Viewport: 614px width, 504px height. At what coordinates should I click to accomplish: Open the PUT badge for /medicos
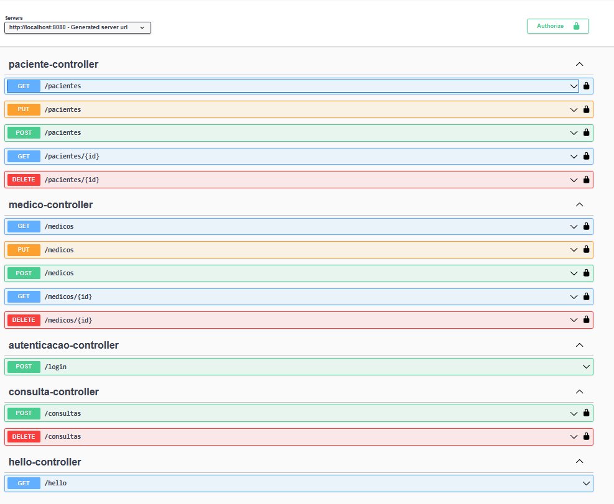coord(24,250)
